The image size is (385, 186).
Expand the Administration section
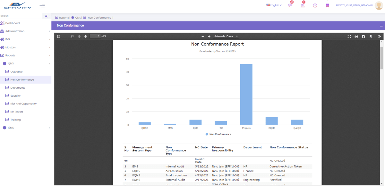click(15, 31)
